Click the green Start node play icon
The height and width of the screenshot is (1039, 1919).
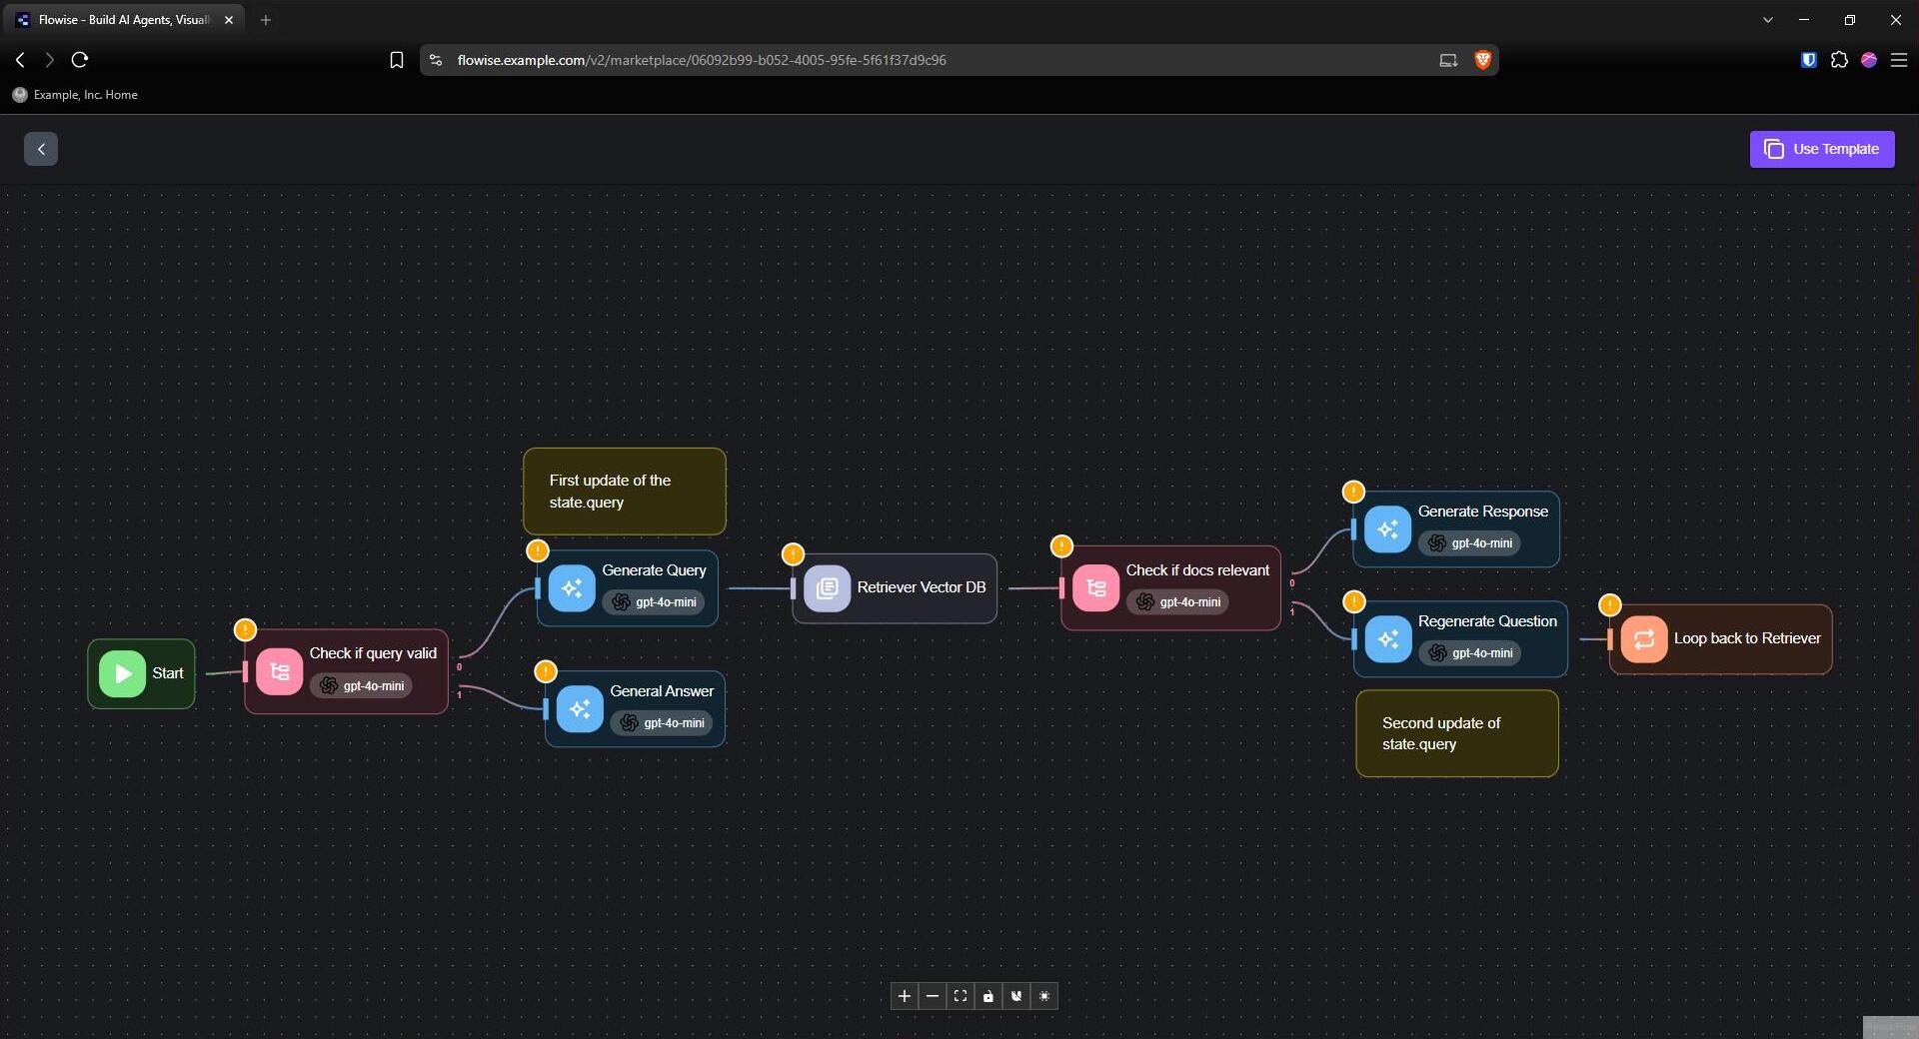(x=122, y=673)
